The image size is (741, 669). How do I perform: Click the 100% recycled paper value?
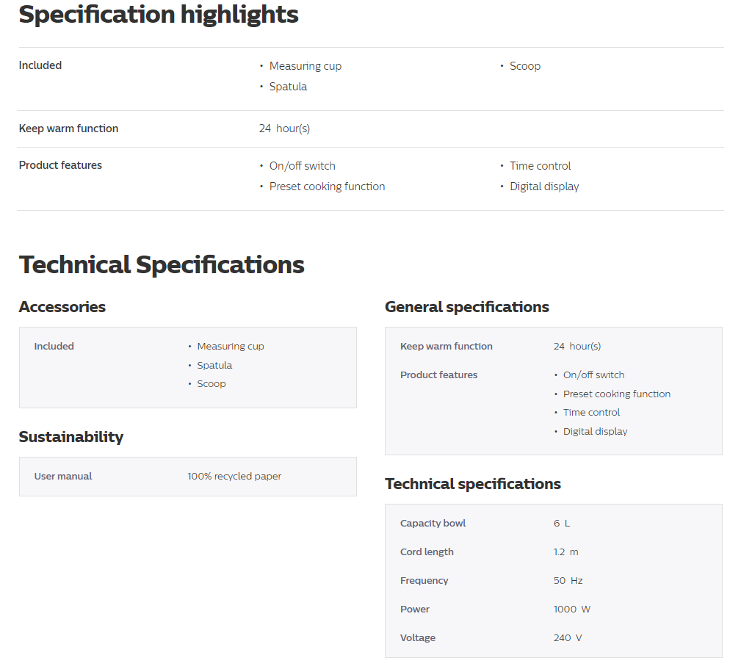[x=234, y=477]
